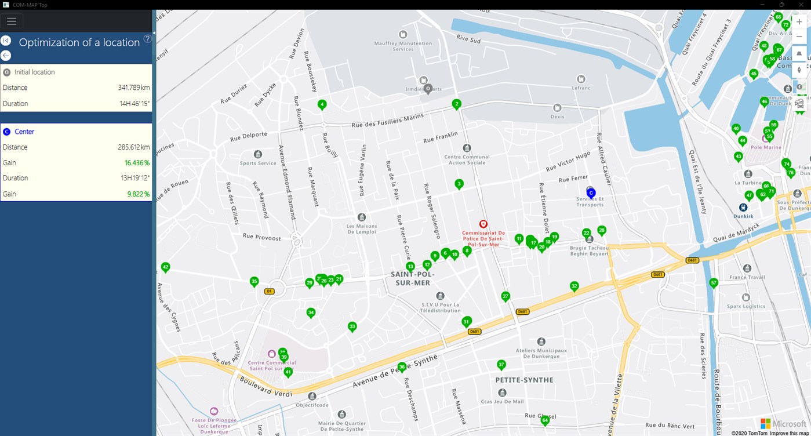Toggle traffic display with the traffic icon

pyautogui.click(x=799, y=103)
